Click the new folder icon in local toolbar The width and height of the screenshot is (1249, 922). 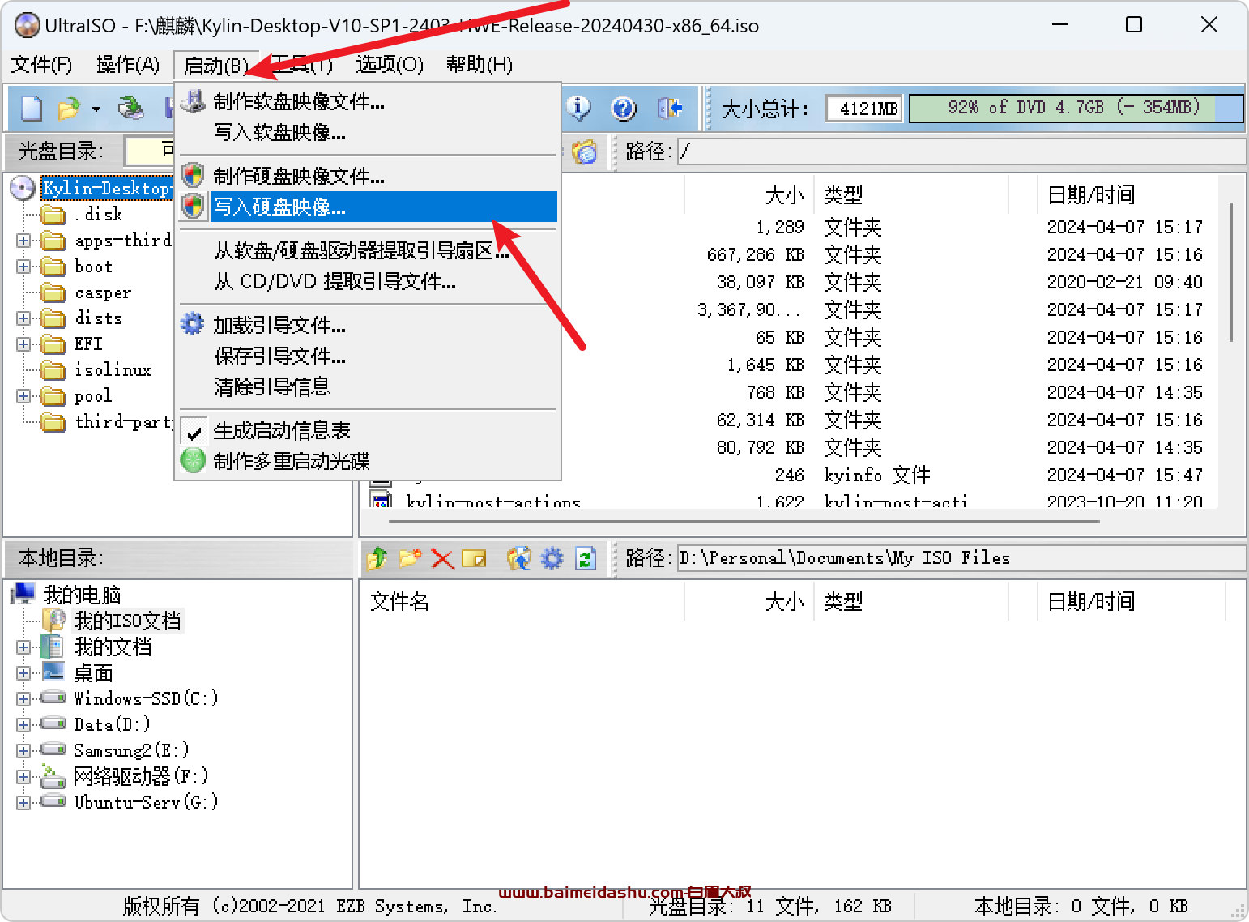pos(410,558)
